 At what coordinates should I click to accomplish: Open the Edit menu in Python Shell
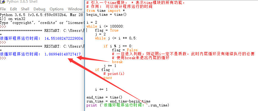13,9
